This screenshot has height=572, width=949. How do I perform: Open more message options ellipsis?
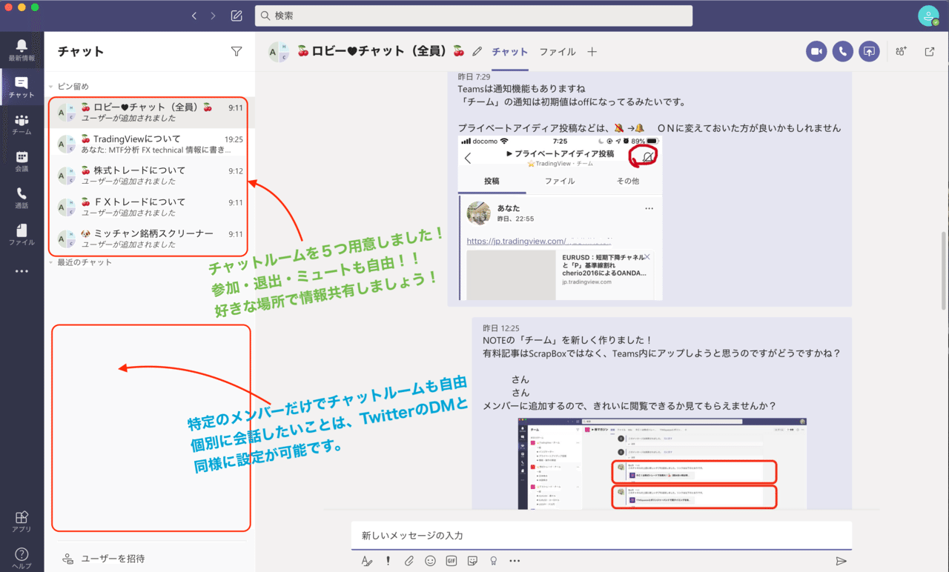pyautogui.click(x=515, y=561)
